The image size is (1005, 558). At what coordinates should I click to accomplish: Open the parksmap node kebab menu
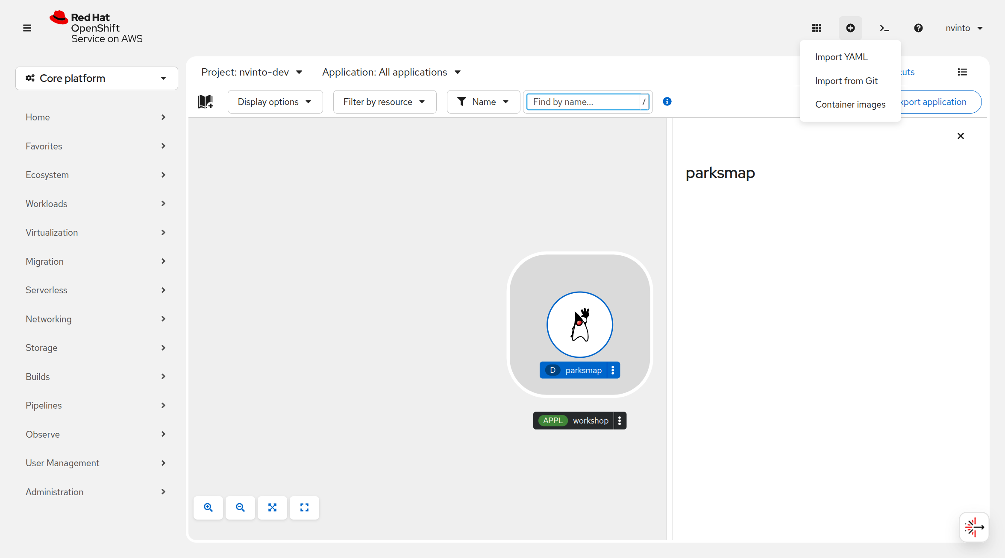pyautogui.click(x=613, y=370)
